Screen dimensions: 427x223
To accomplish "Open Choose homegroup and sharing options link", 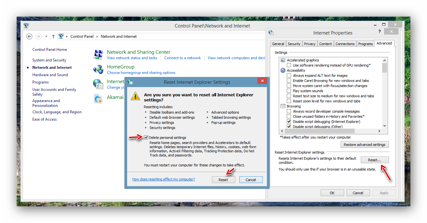I will coord(141,73).
